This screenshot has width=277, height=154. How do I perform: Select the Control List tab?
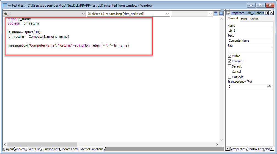[255, 149]
